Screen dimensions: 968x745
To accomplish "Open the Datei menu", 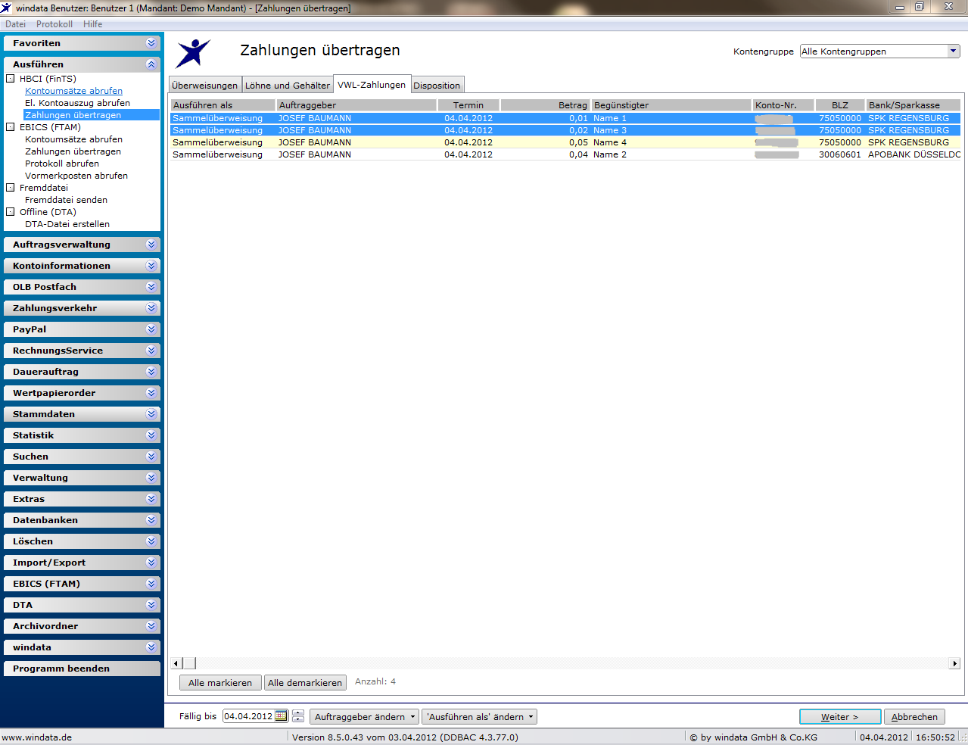I will click(x=15, y=24).
